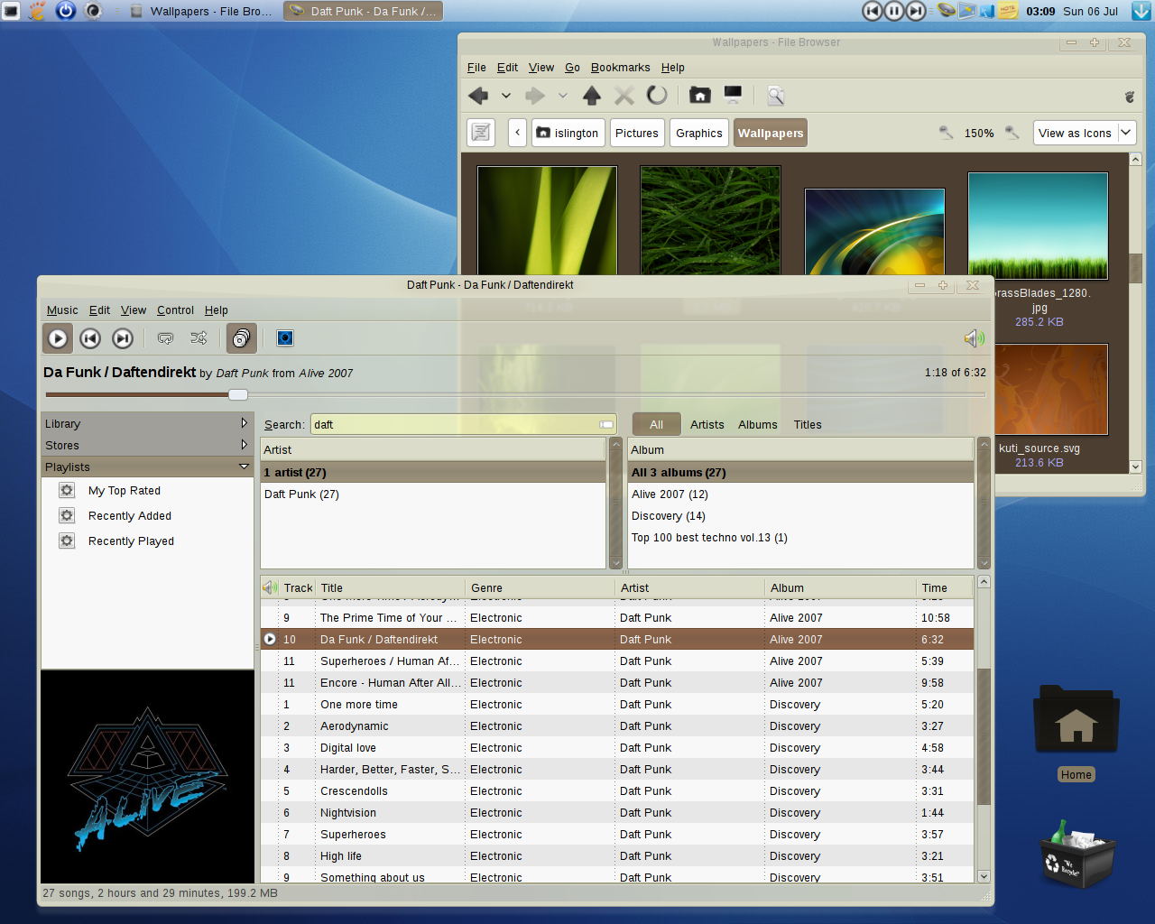
Task: Click the file browser Home folder icon
Action: coord(700,95)
